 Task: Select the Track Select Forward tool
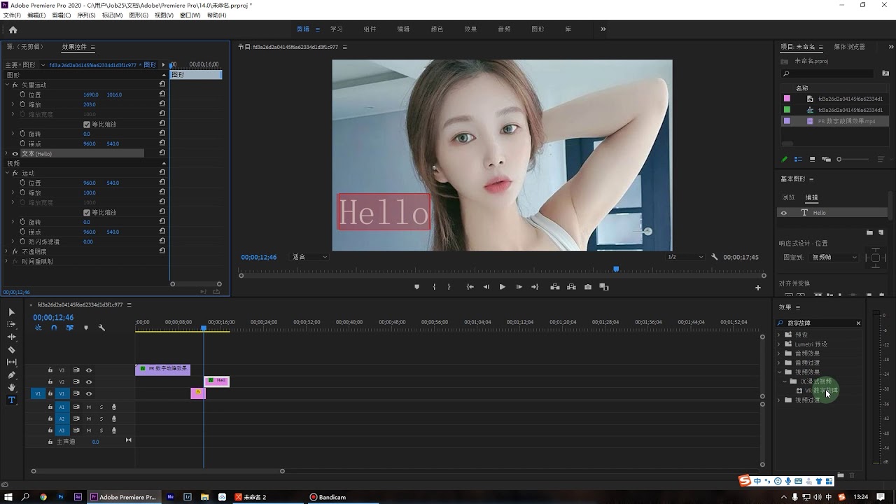tap(11, 324)
